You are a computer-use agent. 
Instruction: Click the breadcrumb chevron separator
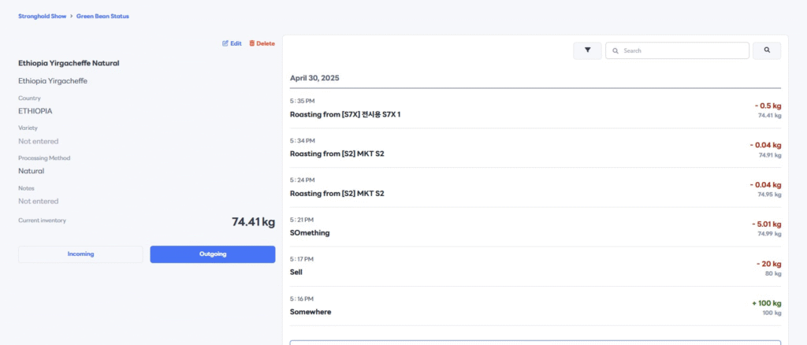(72, 16)
